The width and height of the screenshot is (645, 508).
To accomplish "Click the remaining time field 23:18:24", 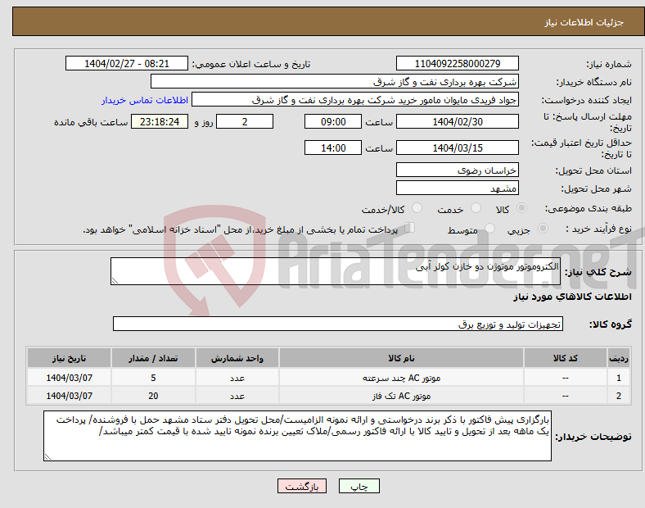I will (160, 121).
